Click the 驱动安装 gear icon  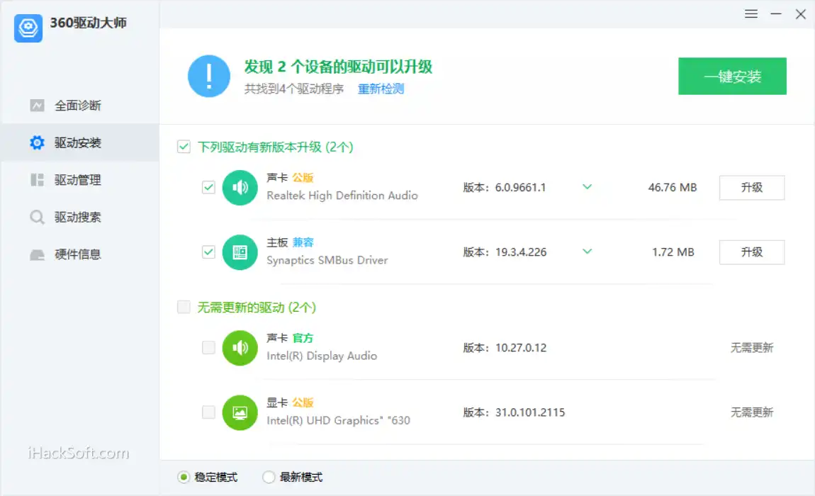pyautogui.click(x=37, y=142)
